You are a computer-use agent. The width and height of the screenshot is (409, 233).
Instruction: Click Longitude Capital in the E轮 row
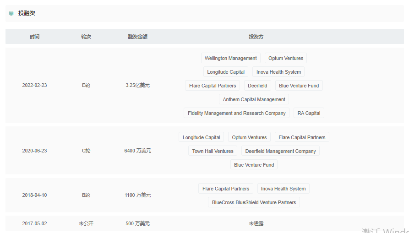tap(226, 72)
